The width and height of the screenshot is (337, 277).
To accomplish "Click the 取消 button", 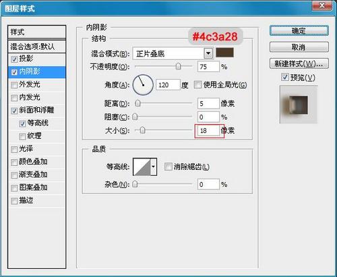I will tap(299, 47).
